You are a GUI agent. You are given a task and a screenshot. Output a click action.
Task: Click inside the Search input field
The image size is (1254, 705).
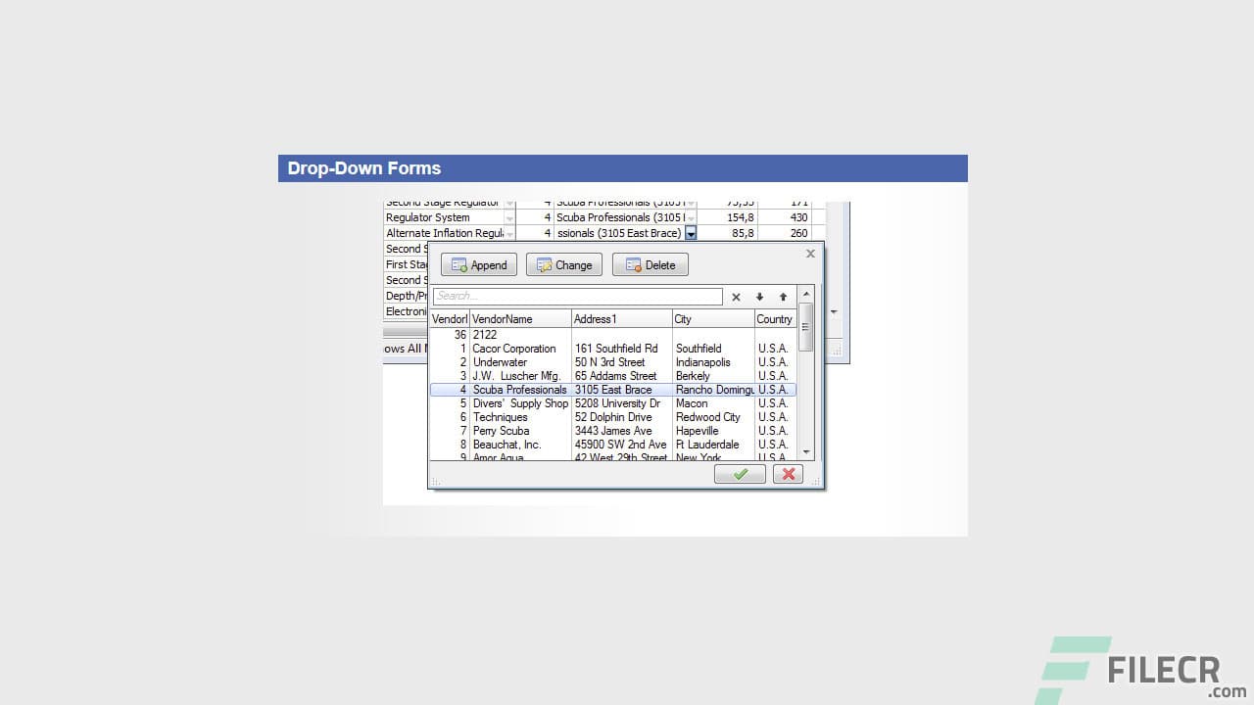tap(578, 296)
